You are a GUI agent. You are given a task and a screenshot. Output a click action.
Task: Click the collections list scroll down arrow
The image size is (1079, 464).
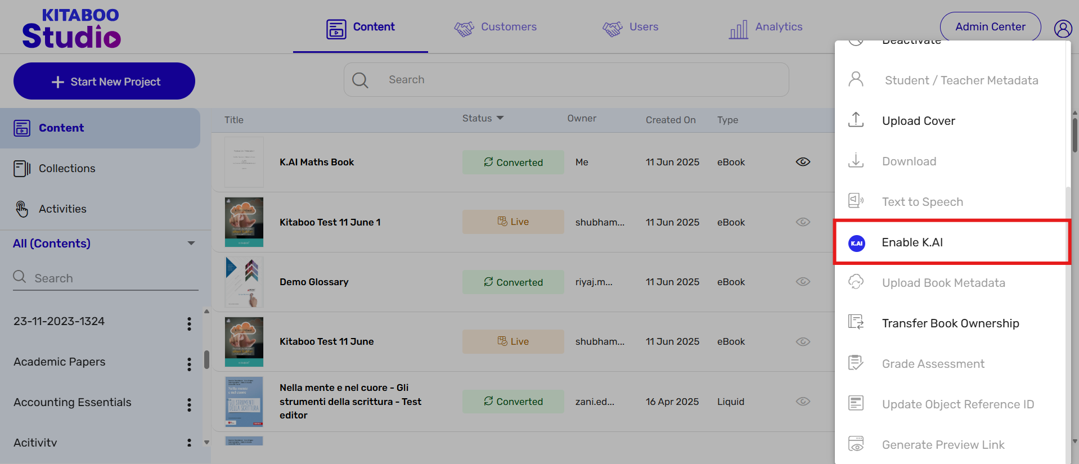pyautogui.click(x=206, y=442)
